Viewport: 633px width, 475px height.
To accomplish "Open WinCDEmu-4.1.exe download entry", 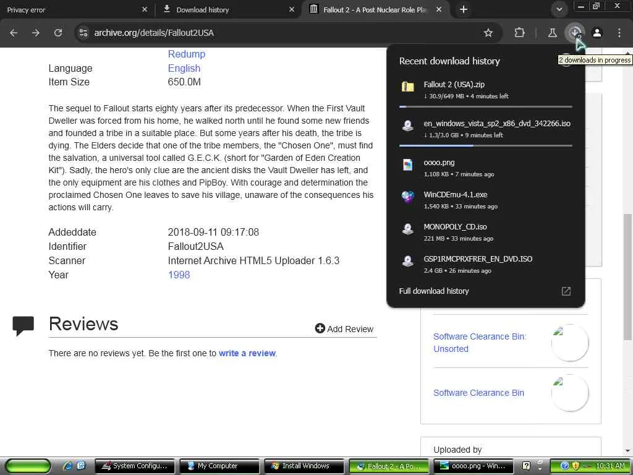I will coord(486,200).
